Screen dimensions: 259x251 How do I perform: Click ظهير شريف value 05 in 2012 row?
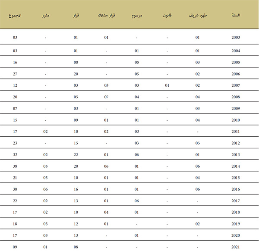[198, 143]
